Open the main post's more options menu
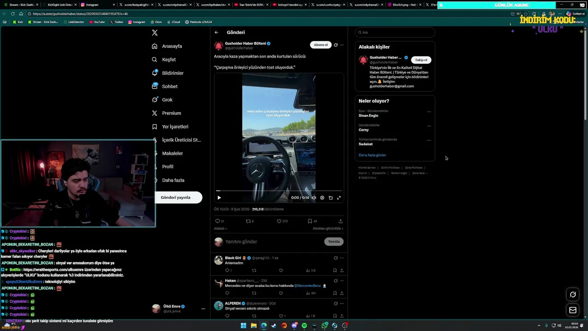The height and width of the screenshot is (331, 588). (x=342, y=45)
